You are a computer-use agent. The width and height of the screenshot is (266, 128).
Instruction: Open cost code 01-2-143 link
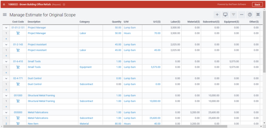point(18,44)
